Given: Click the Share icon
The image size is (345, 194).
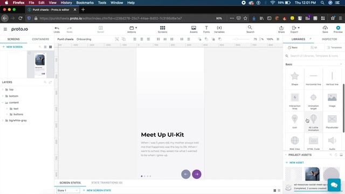Looking at the screenshot, I should click(281, 28).
